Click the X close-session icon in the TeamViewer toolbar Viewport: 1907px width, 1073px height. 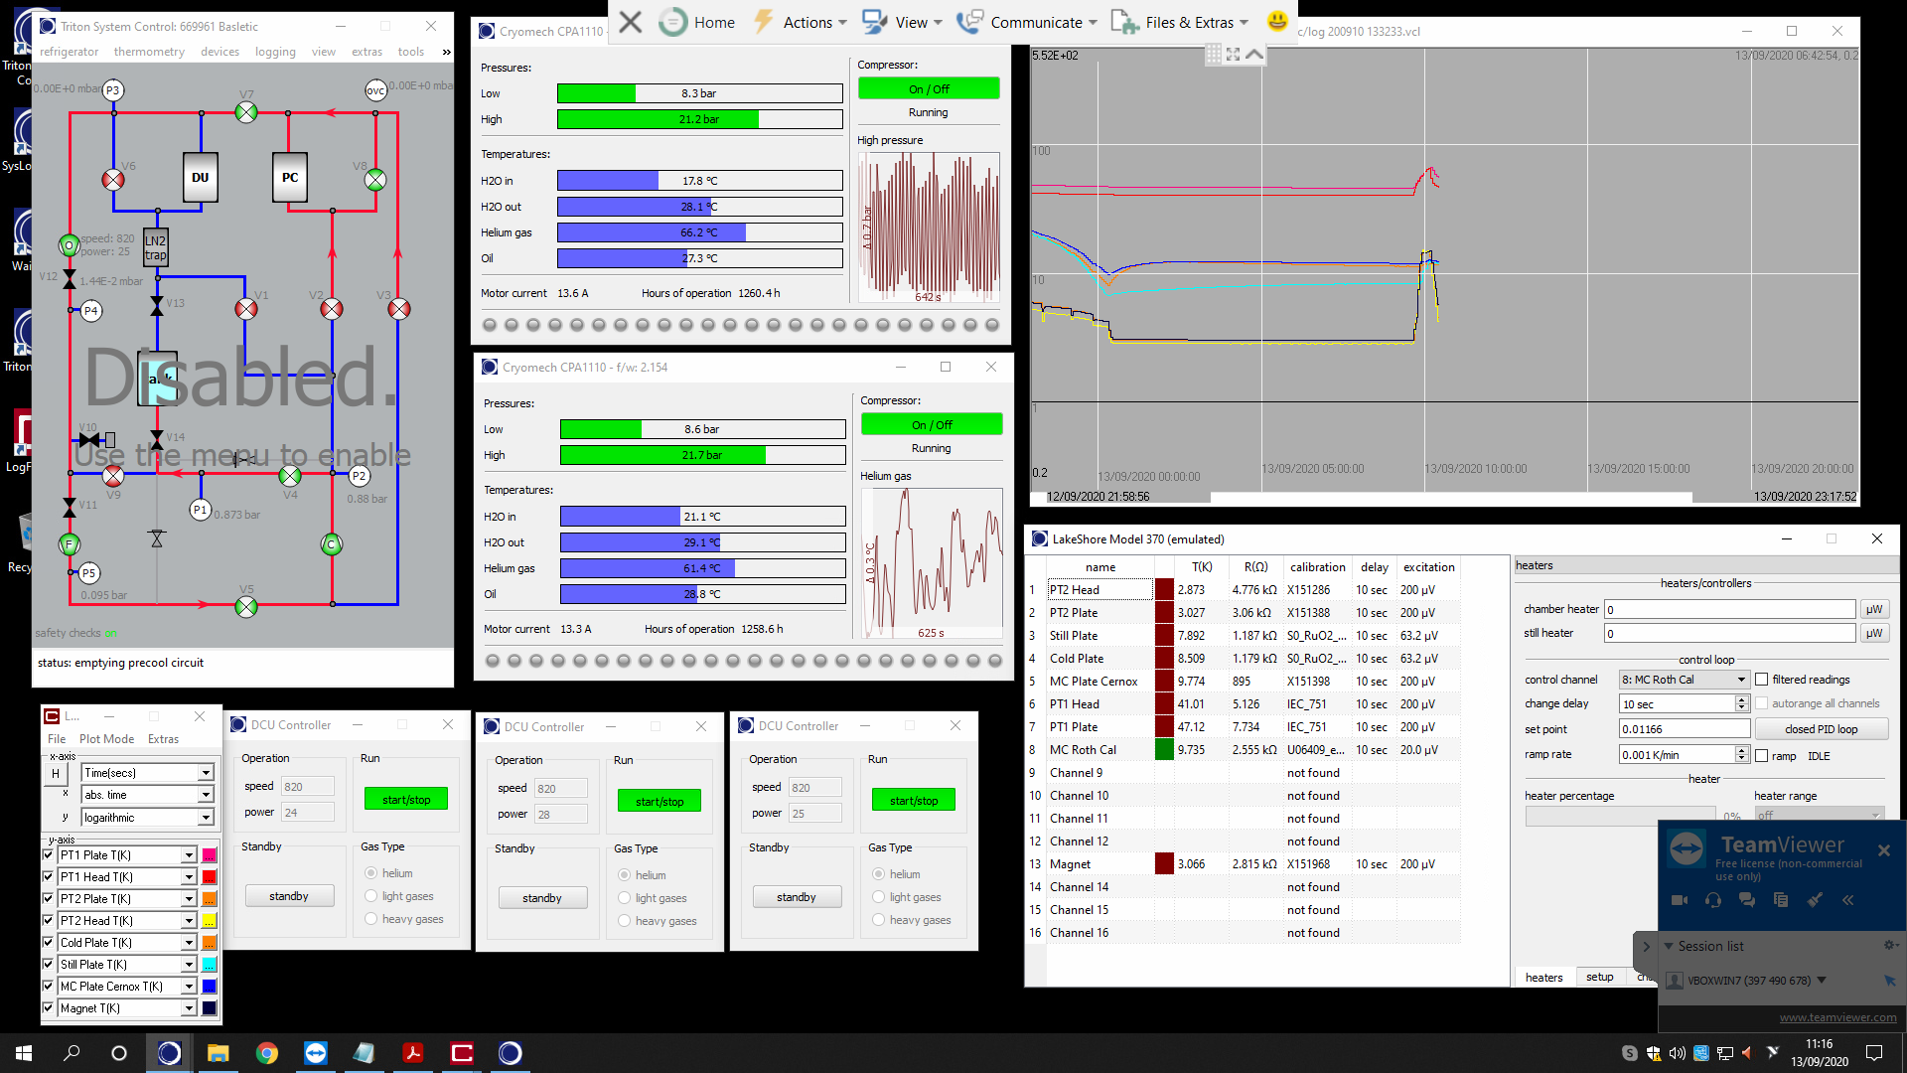tap(630, 22)
